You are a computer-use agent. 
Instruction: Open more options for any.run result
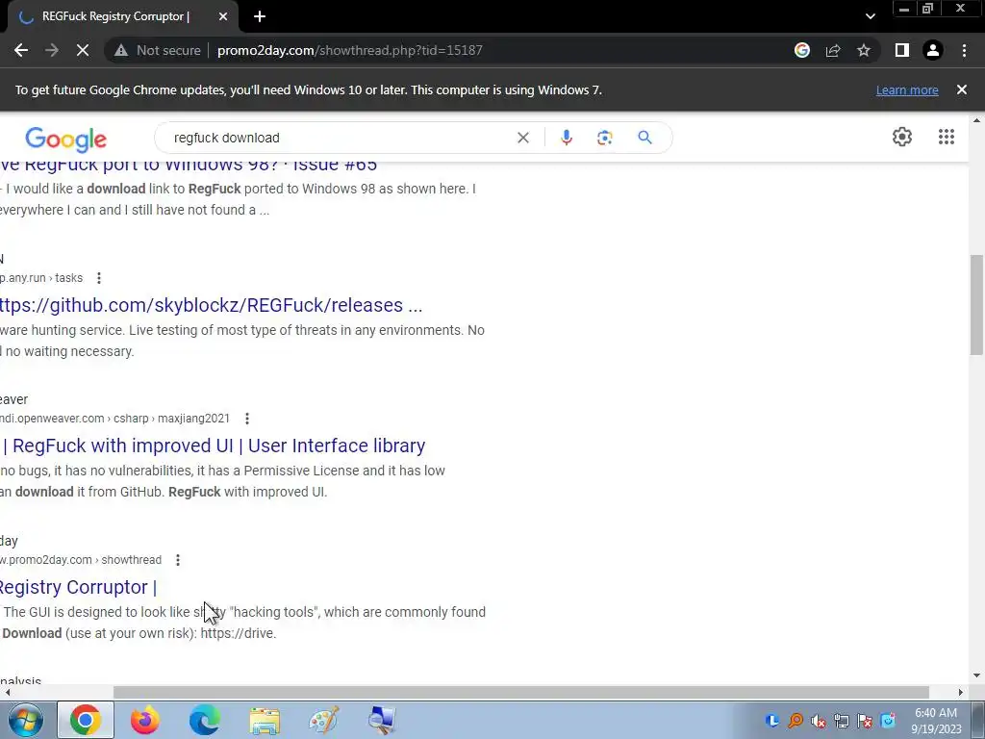(99, 278)
